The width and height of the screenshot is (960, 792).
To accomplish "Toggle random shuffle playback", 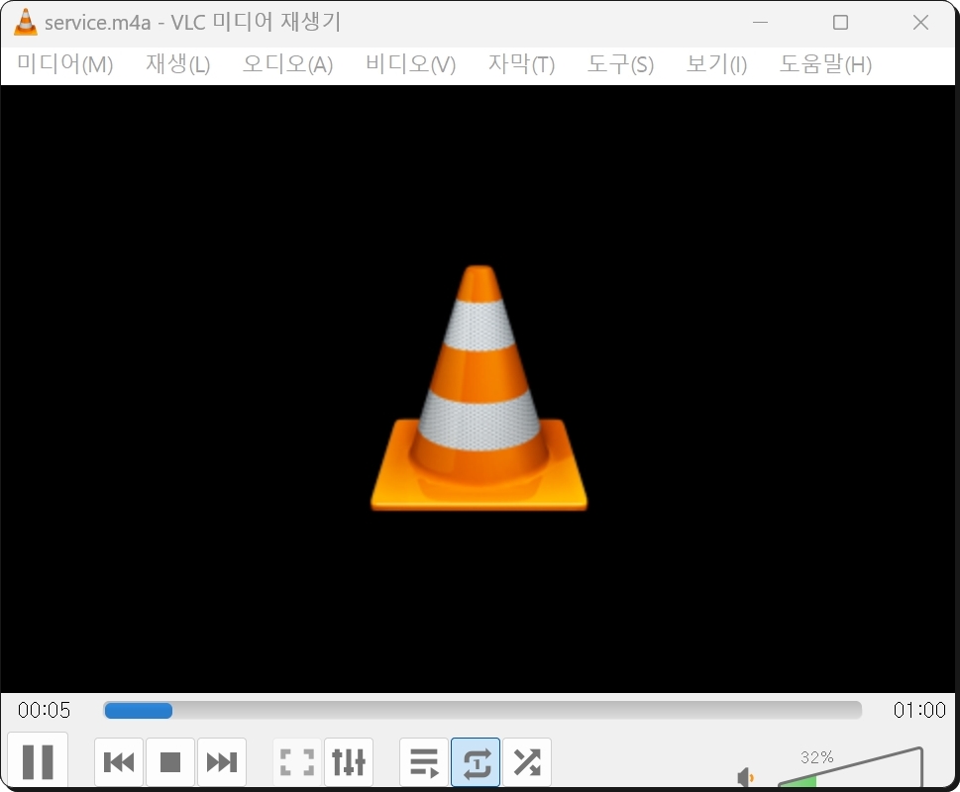I will pos(527,762).
